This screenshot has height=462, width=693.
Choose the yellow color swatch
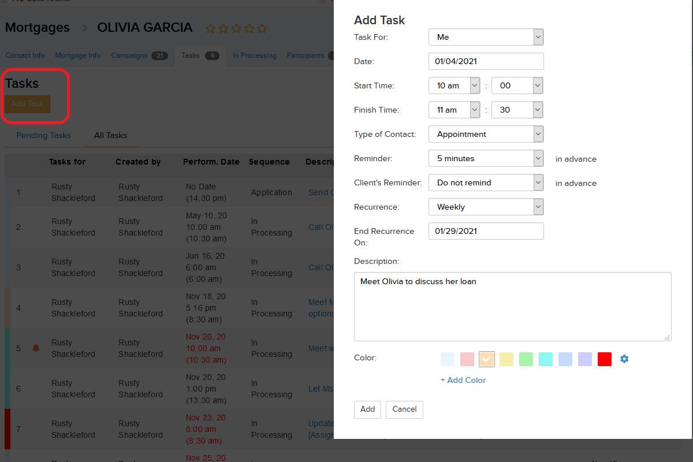click(506, 359)
